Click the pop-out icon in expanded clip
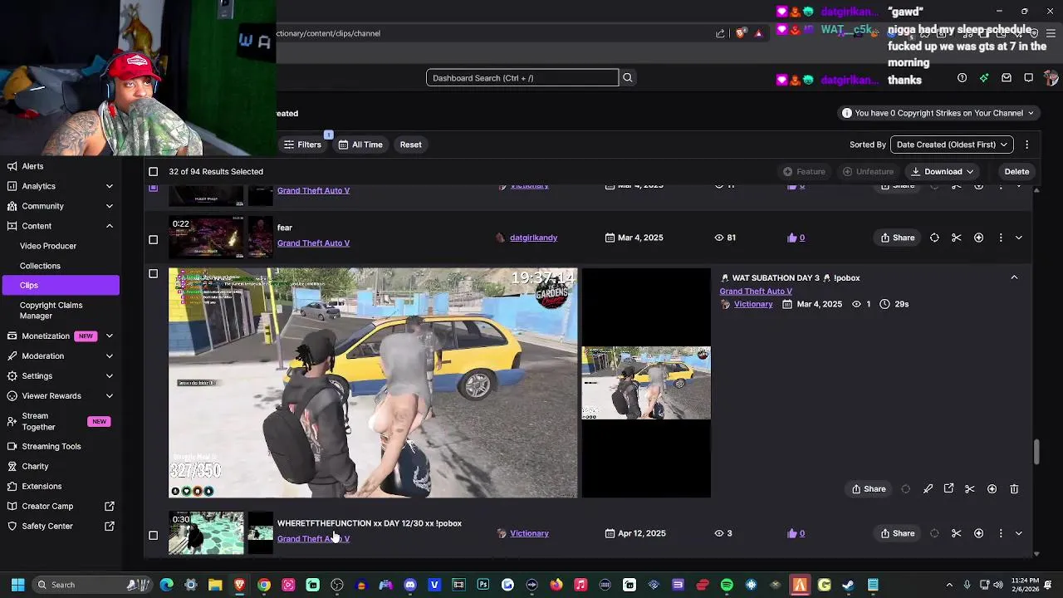1063x598 pixels. 949,489
